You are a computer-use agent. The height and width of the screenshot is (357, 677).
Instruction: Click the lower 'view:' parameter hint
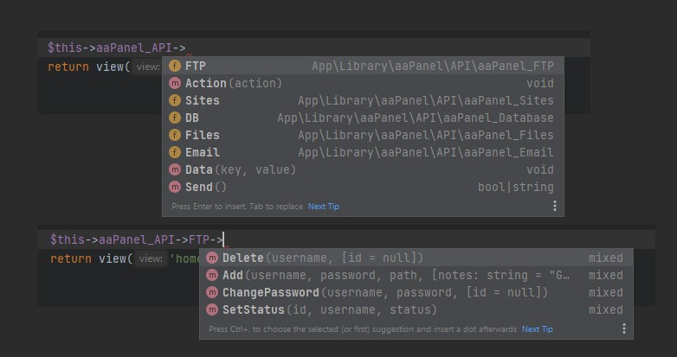151,258
